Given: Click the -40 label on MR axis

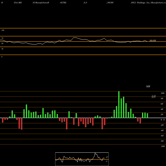Looking at the screenshot, I should (x=162, y=130).
